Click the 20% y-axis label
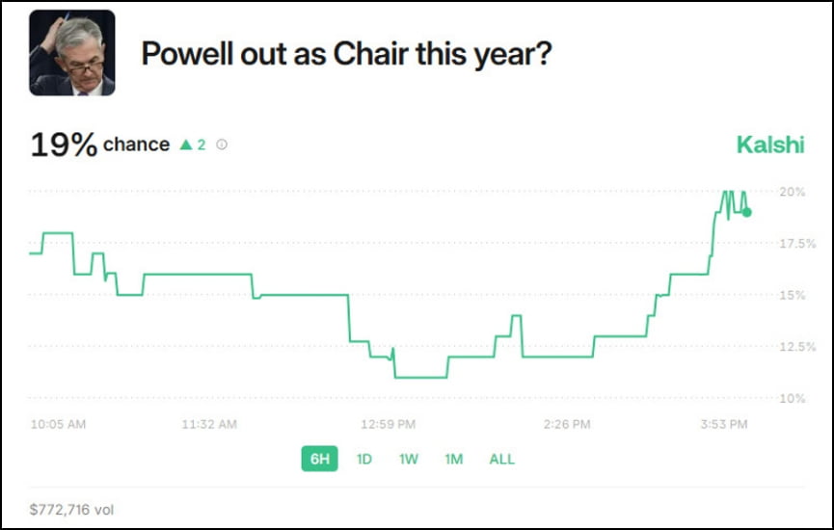834x530 pixels. pos(792,192)
